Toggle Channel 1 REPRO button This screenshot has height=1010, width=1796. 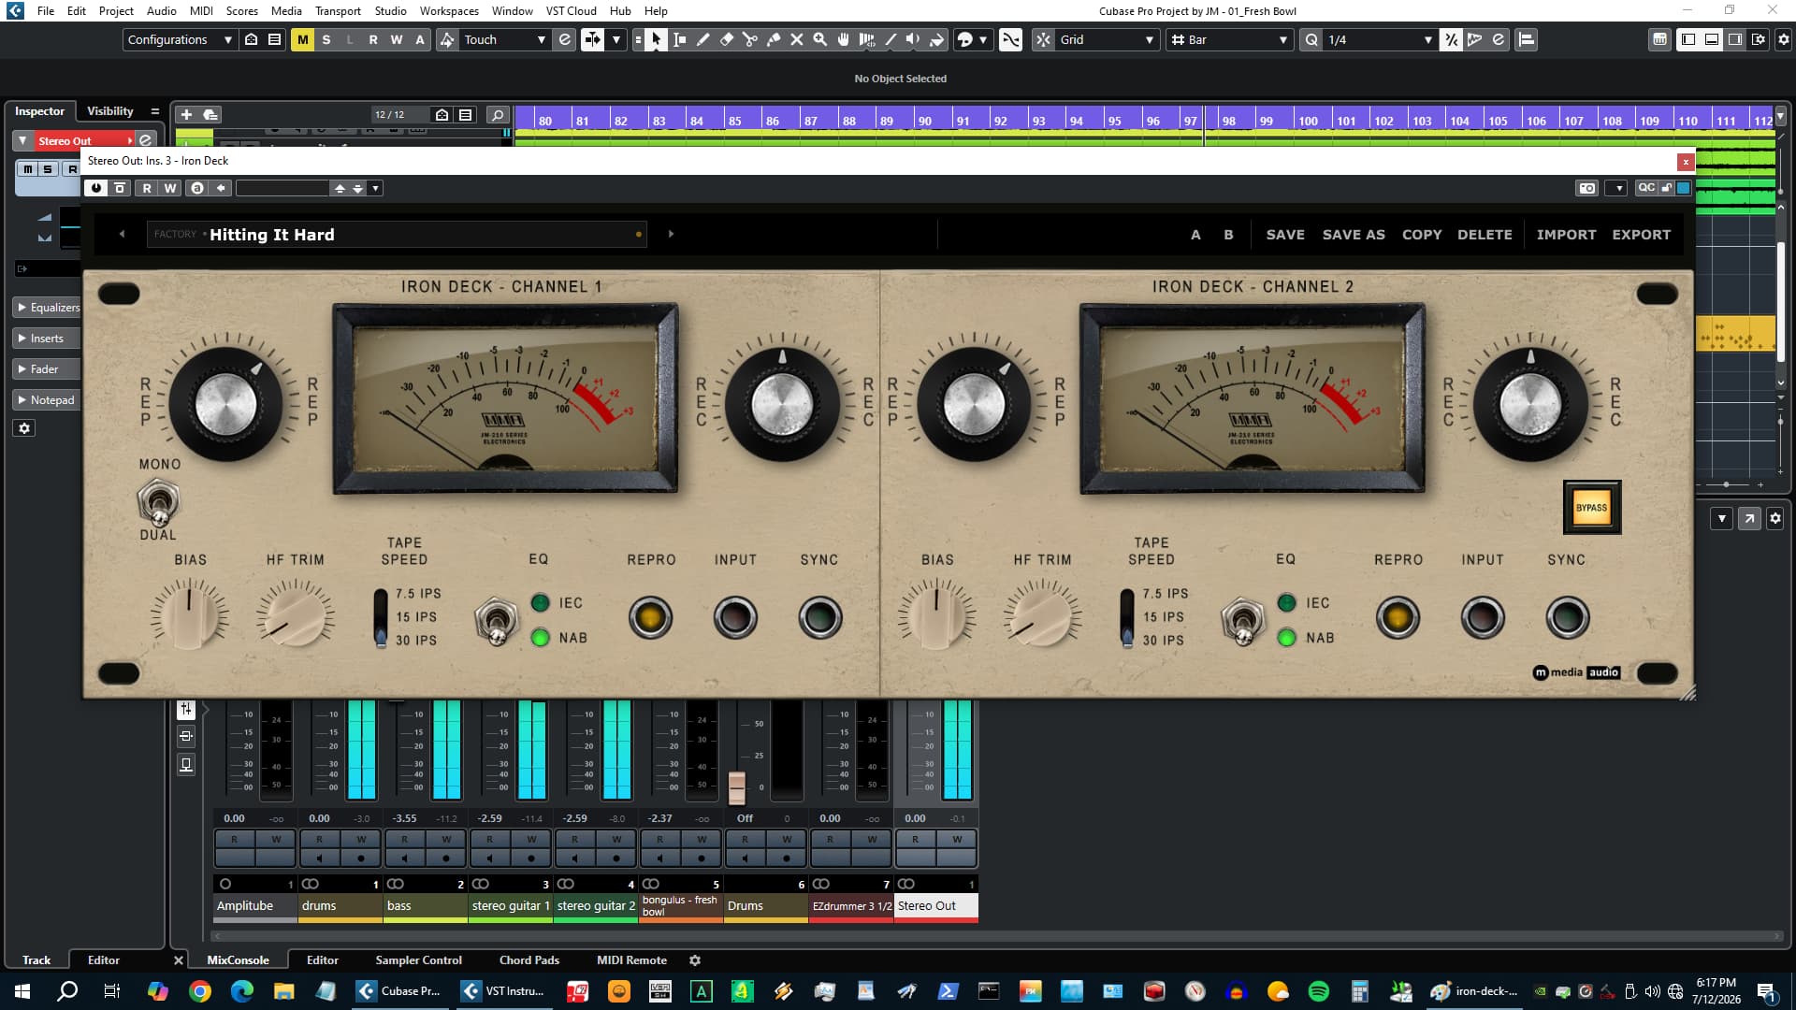click(650, 617)
